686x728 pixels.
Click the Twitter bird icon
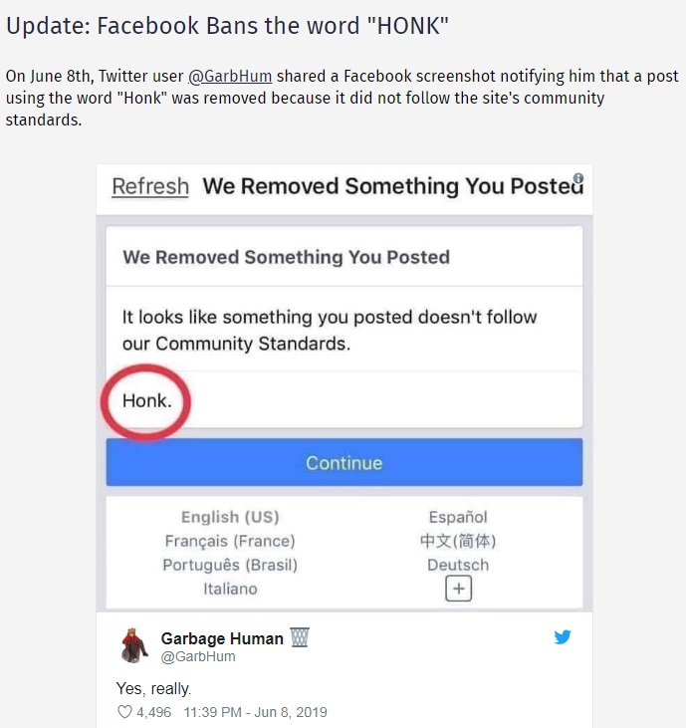(x=563, y=637)
